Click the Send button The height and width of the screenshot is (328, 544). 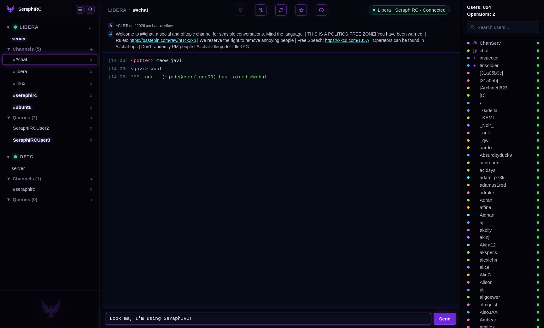click(445, 319)
